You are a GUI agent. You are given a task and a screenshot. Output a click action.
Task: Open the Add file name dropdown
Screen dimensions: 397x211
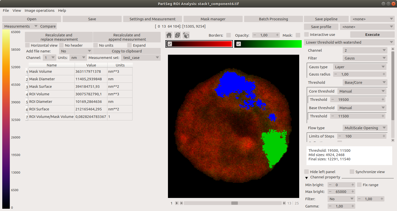point(76,51)
